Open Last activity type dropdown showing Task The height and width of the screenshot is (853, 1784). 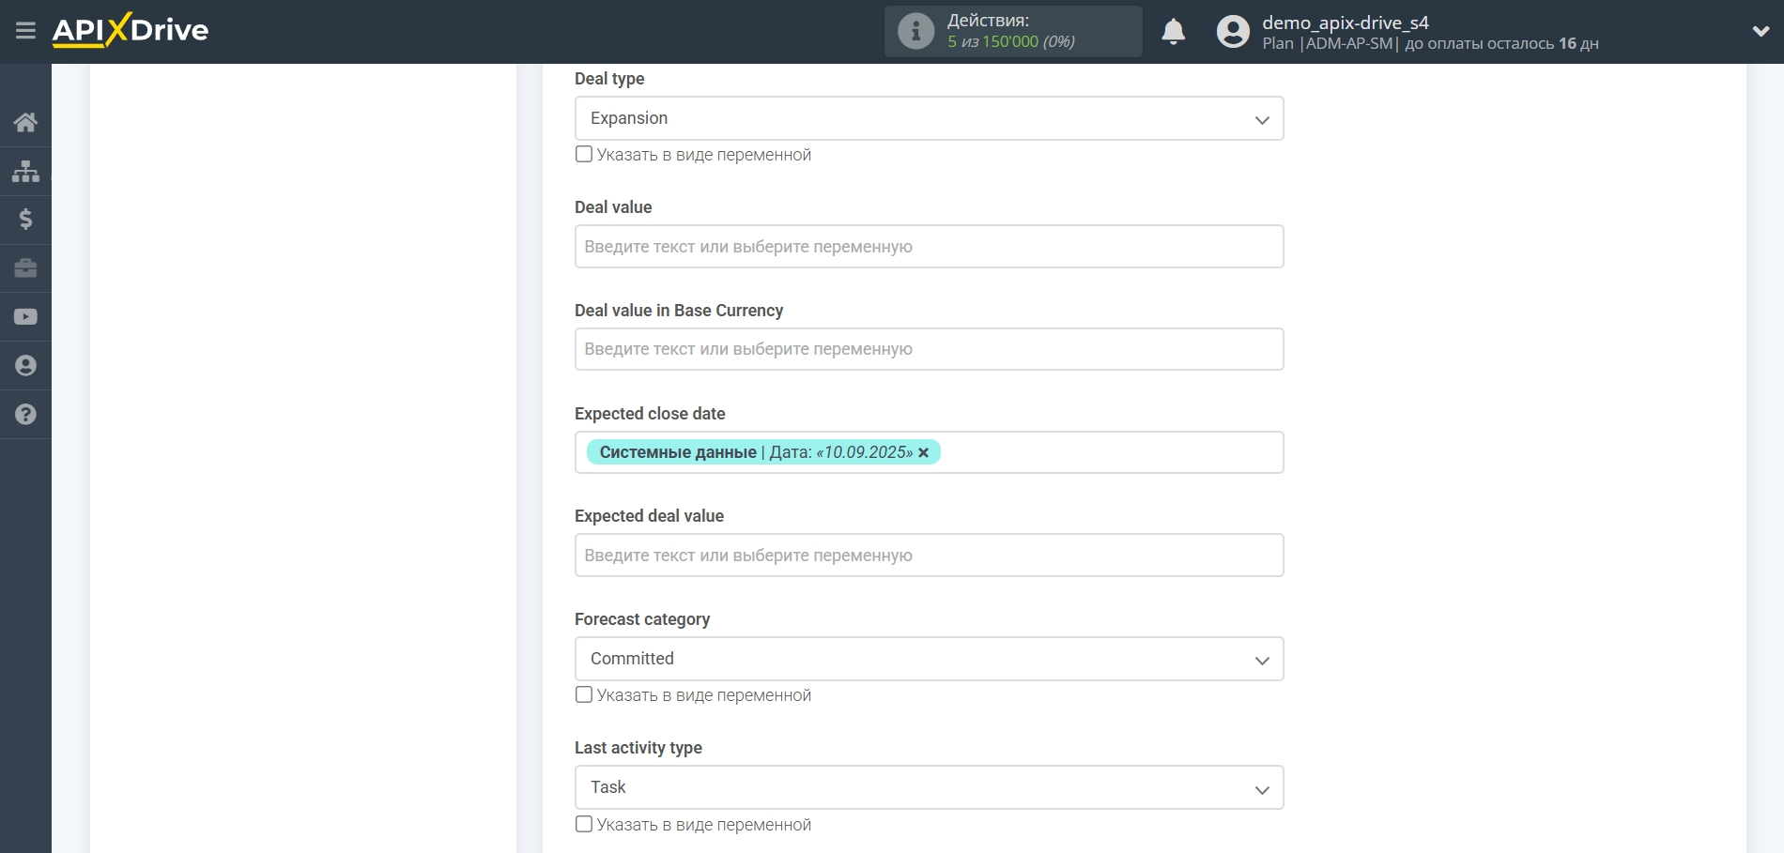(x=929, y=787)
